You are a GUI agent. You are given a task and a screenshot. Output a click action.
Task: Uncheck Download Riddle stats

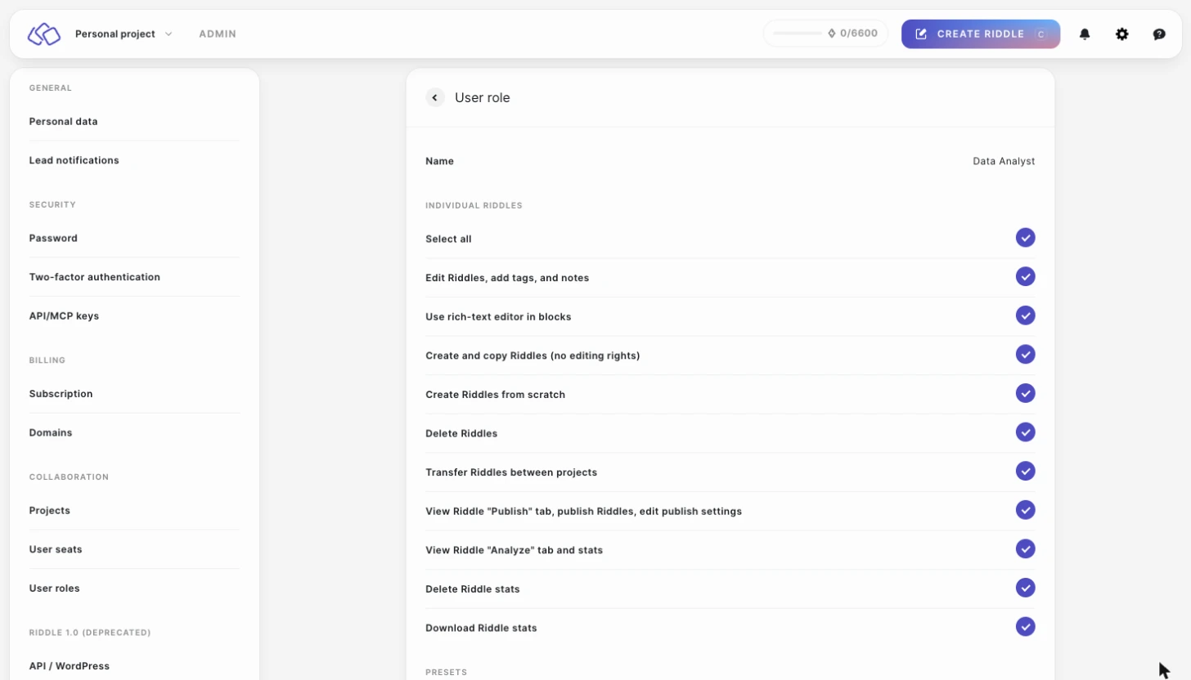pyautogui.click(x=1026, y=627)
